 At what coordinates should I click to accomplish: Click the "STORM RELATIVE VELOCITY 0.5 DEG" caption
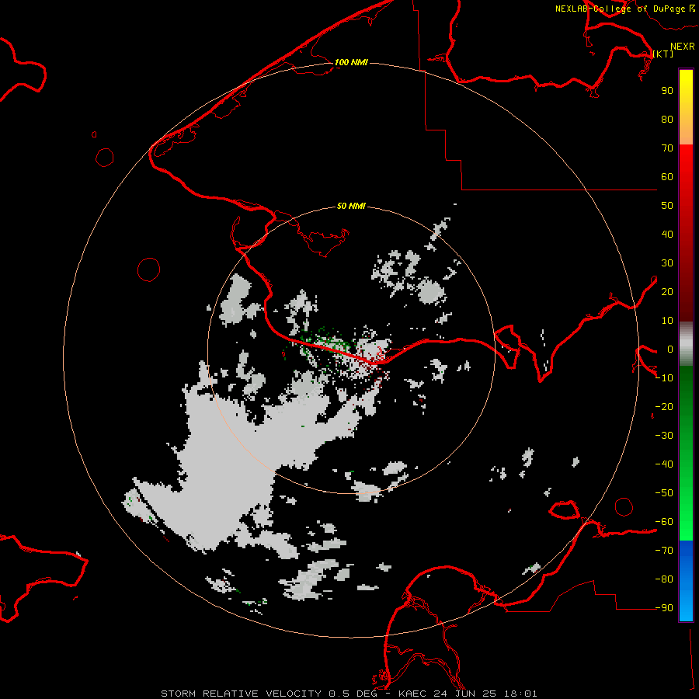click(x=269, y=694)
